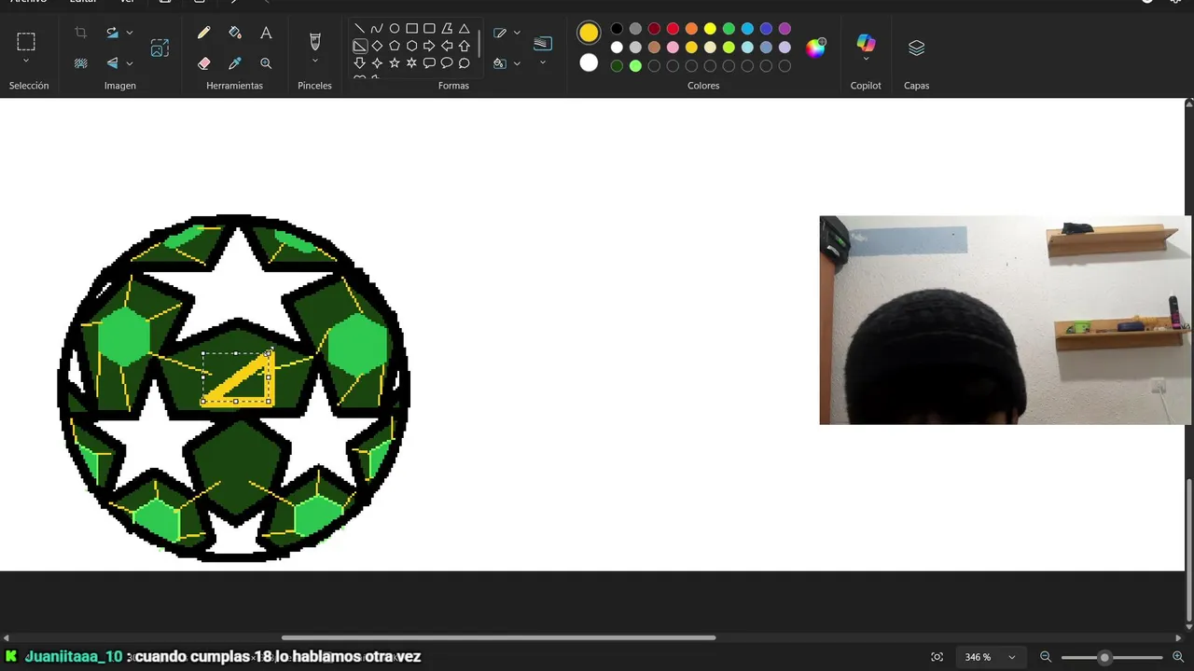Screen dimensions: 1194x671
Task: Activate the Color 1 primary yellow circle
Action: pos(589,34)
